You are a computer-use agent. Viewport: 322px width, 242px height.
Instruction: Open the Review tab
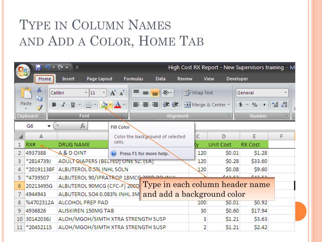(185, 79)
